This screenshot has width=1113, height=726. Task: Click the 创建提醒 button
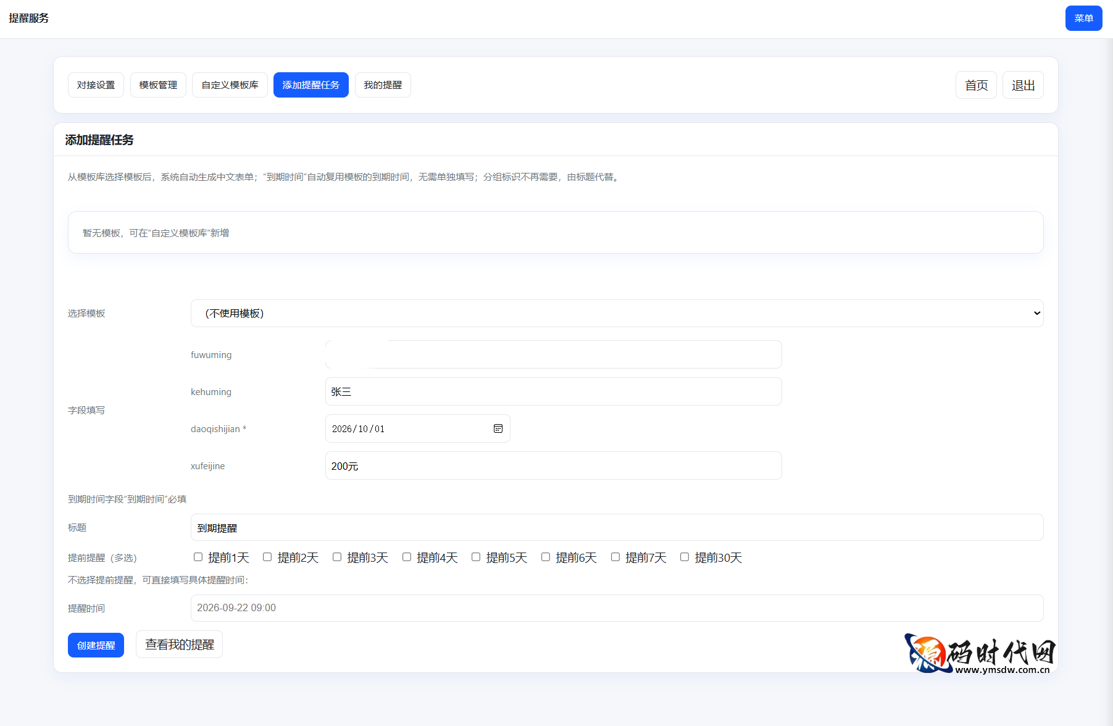click(x=96, y=645)
